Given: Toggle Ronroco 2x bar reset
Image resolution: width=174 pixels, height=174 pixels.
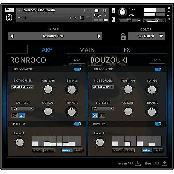Looking at the screenshot, I should point(22,116).
